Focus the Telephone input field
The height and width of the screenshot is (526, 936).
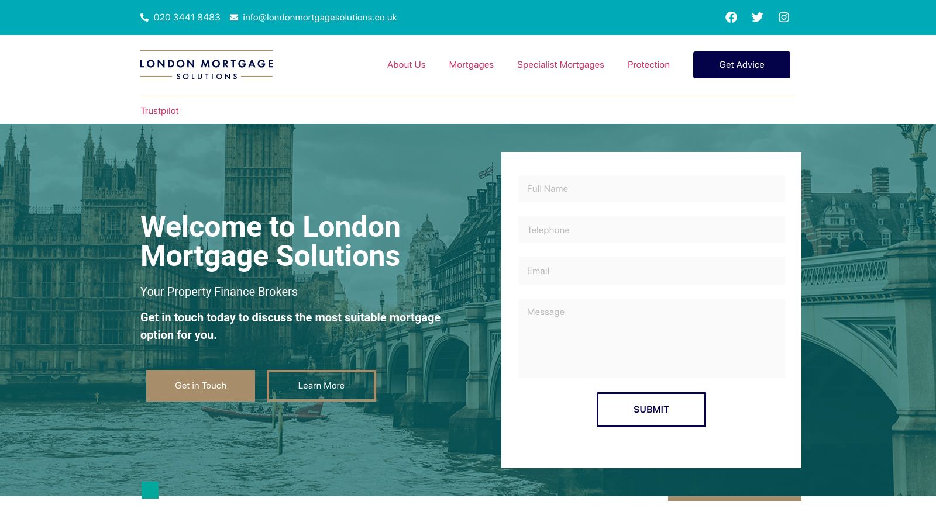tap(652, 230)
